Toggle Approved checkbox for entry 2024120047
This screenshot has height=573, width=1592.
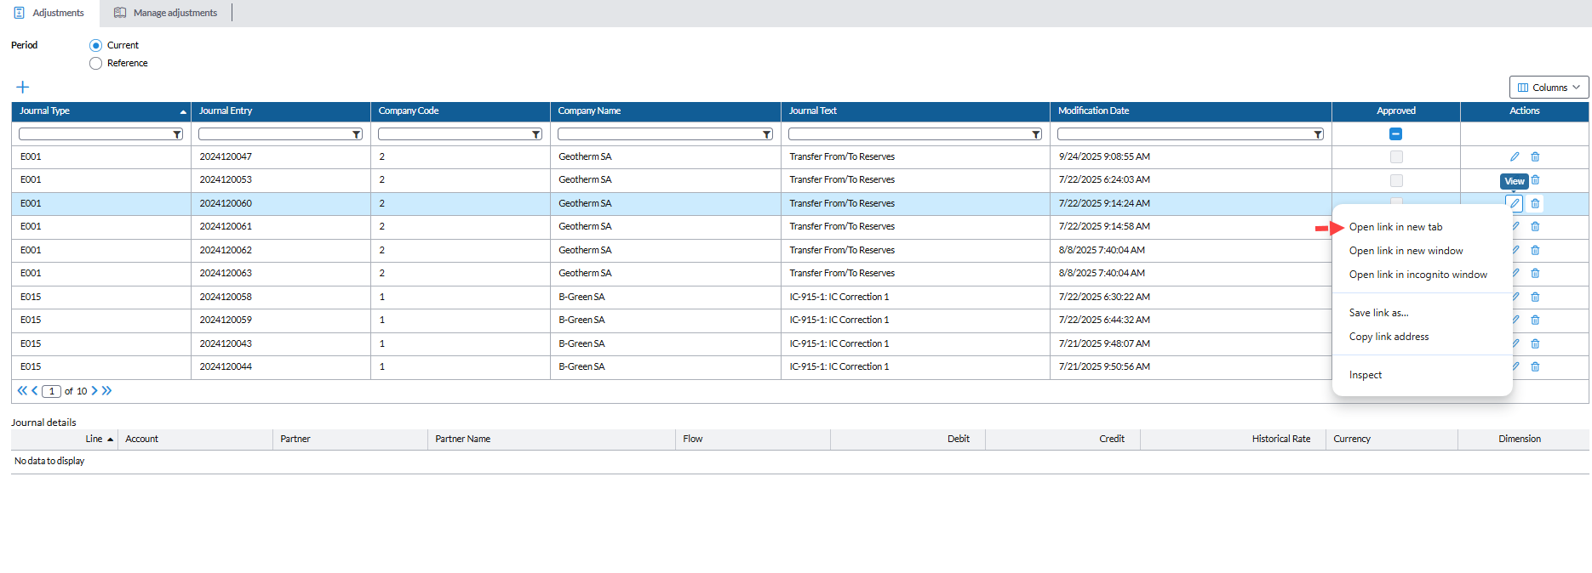coord(1396,156)
